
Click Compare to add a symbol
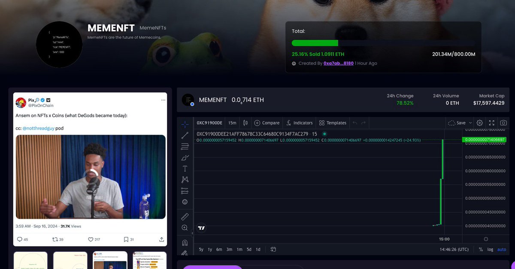coord(267,123)
